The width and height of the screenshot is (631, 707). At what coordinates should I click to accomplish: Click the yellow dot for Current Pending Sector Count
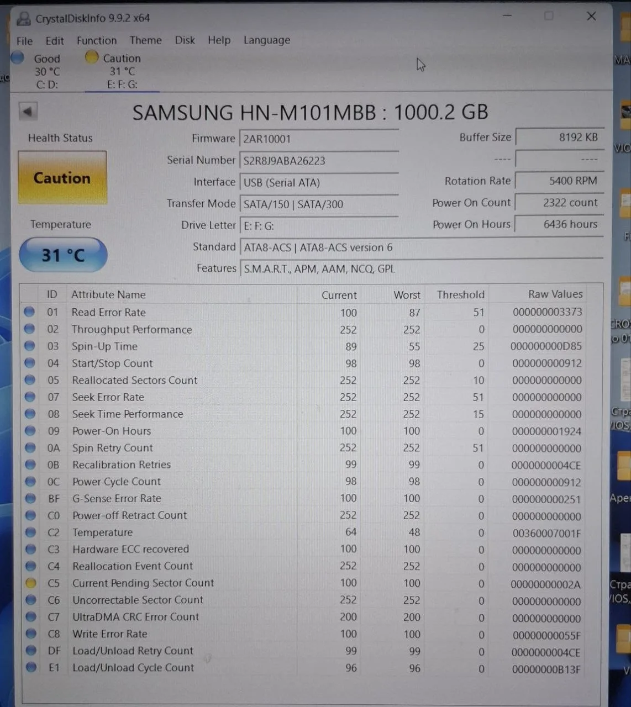pyautogui.click(x=30, y=583)
